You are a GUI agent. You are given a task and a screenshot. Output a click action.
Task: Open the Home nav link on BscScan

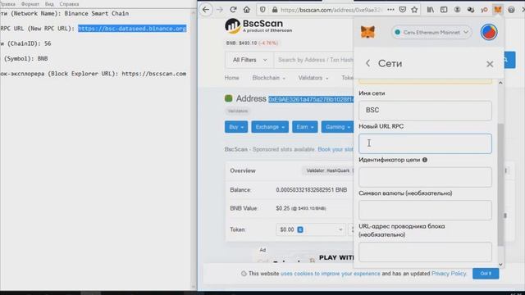point(231,78)
